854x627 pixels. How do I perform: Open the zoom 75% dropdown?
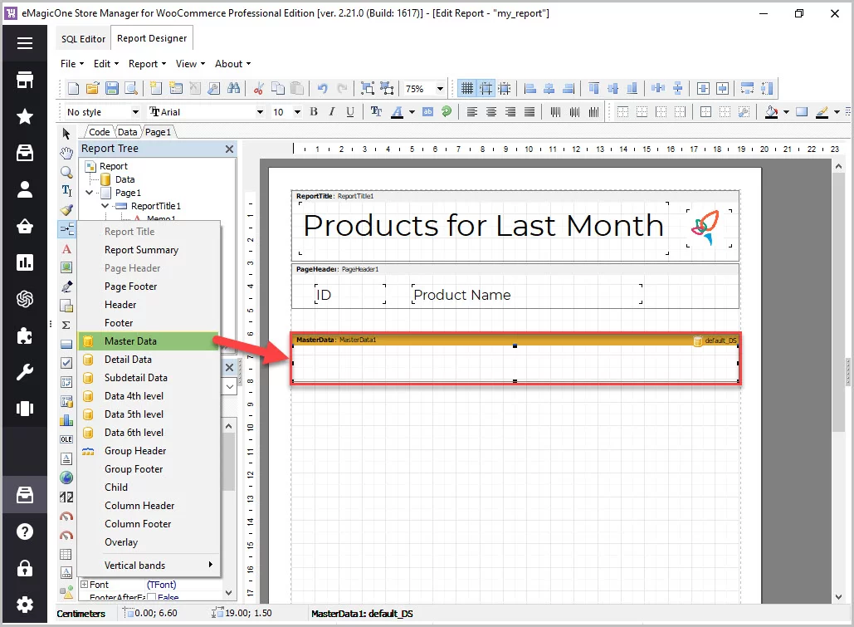click(x=441, y=89)
